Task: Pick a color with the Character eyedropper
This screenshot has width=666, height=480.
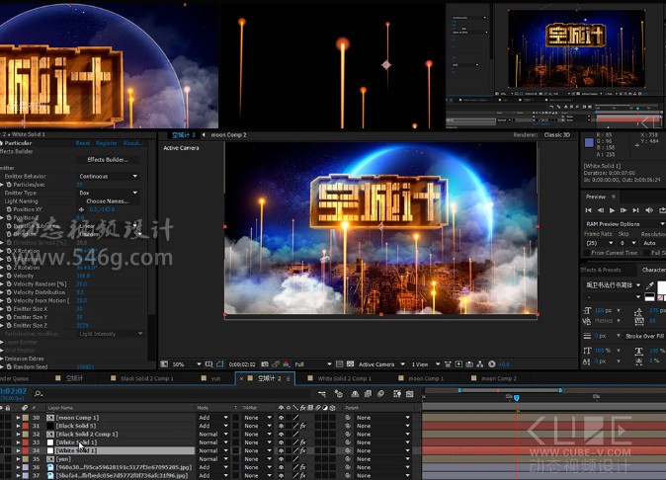Action: pyautogui.click(x=649, y=285)
